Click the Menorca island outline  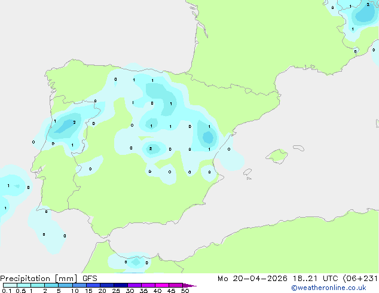tap(299, 148)
